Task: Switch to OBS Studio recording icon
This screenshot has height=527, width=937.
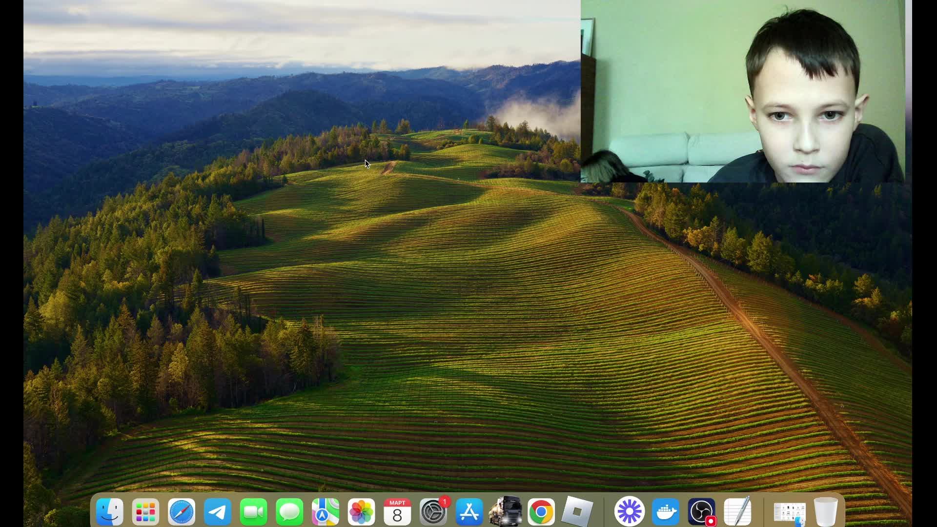Action: [x=702, y=512]
